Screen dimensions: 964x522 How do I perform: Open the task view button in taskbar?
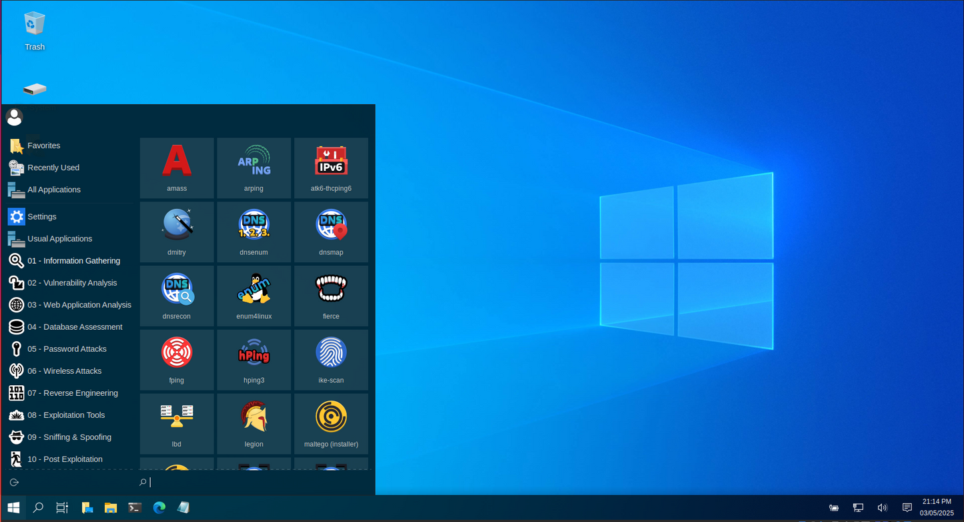point(62,508)
